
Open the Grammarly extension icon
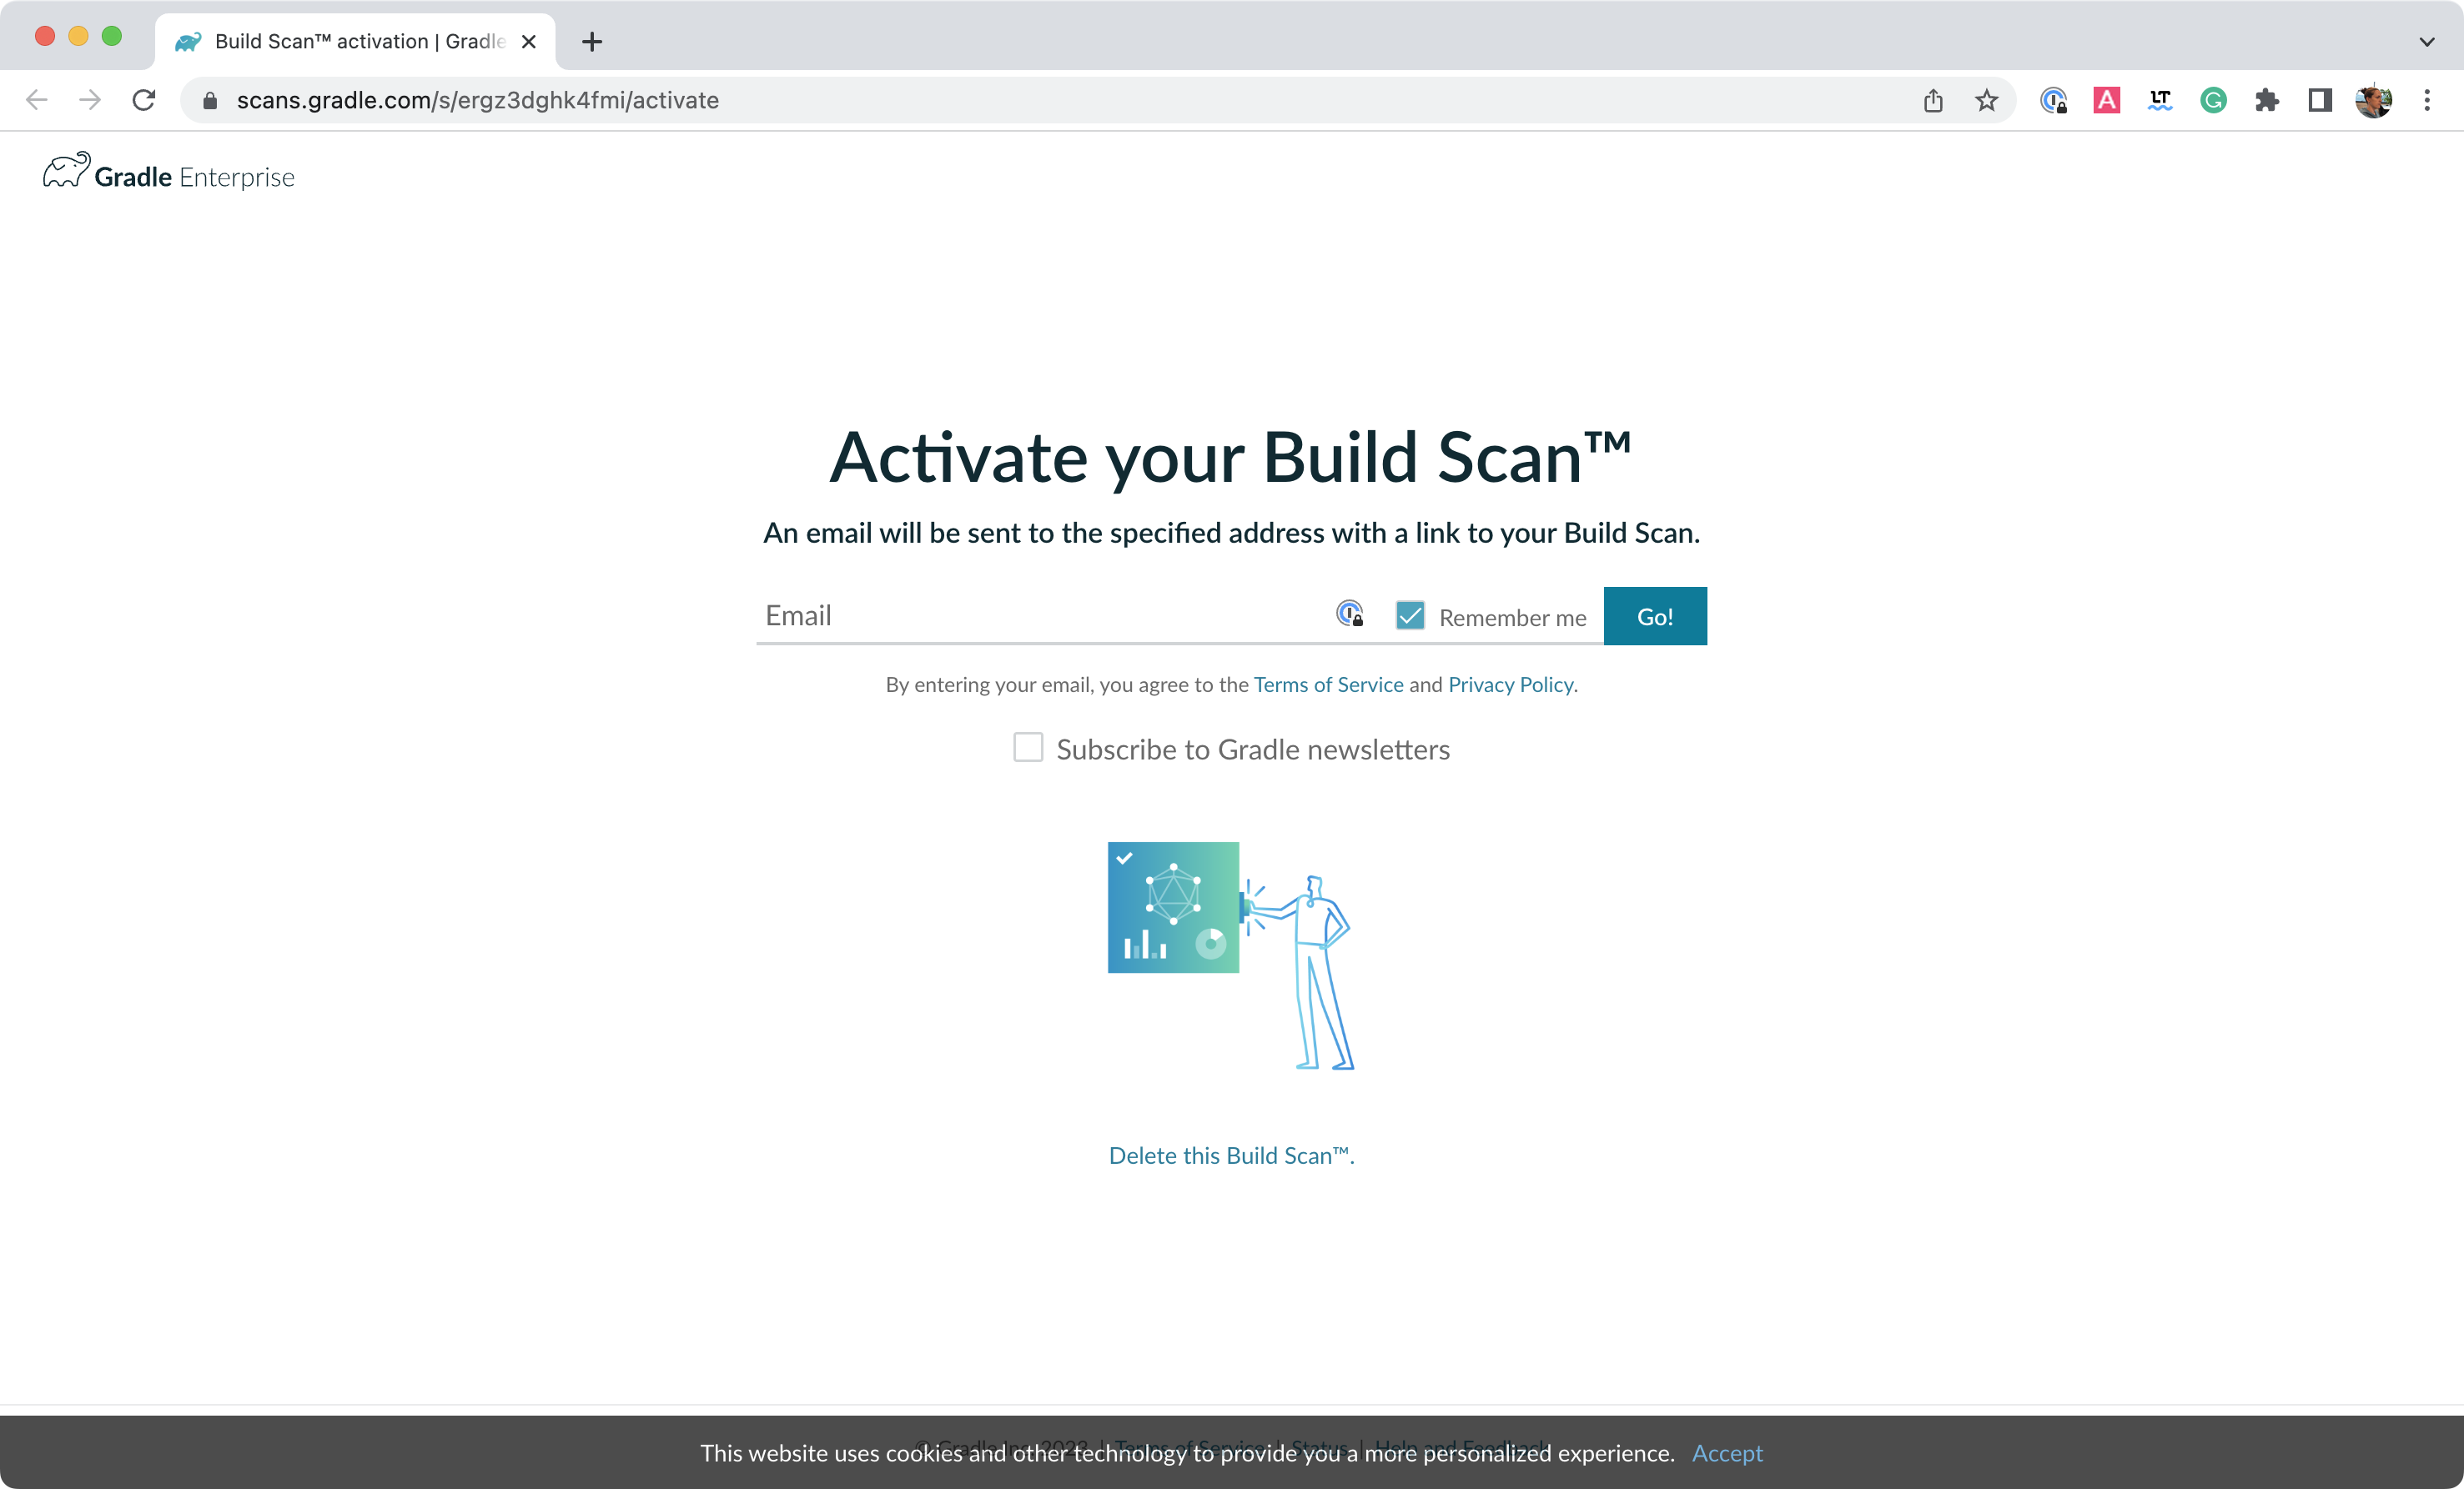click(2213, 100)
